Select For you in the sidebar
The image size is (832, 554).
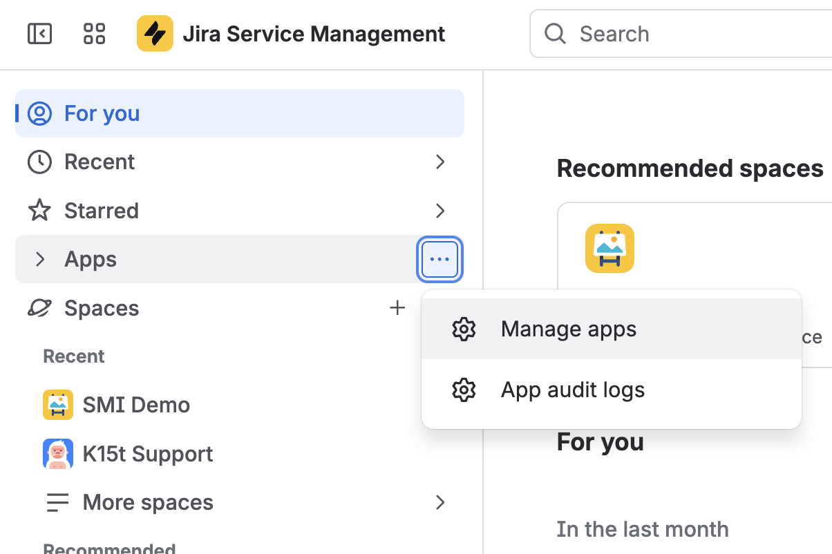240,113
